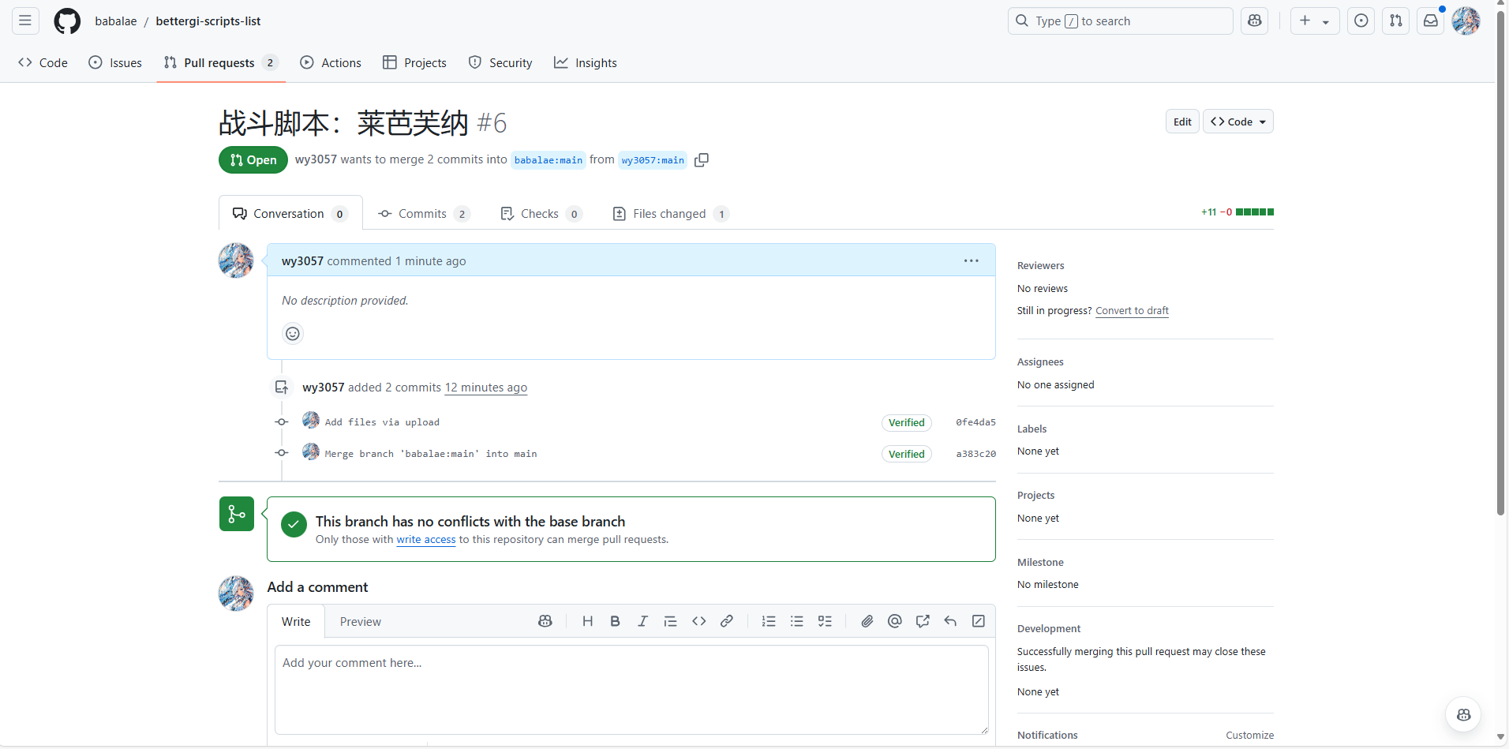
Task: Add a numbered list via the toolbar
Action: pyautogui.click(x=769, y=622)
